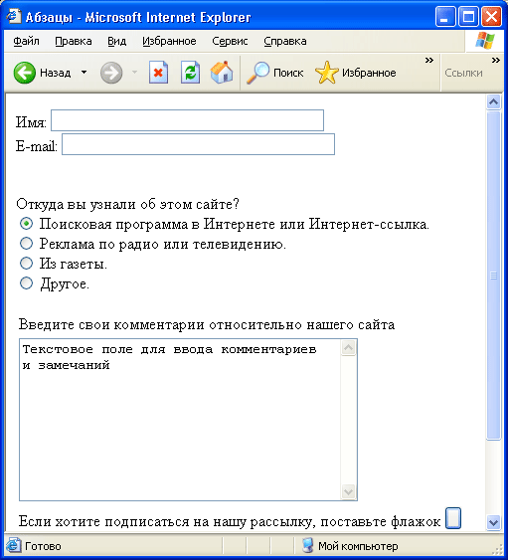Image resolution: width=508 pixels, height=560 pixels.
Task: Click the green Back arrow icon
Action: [x=25, y=73]
